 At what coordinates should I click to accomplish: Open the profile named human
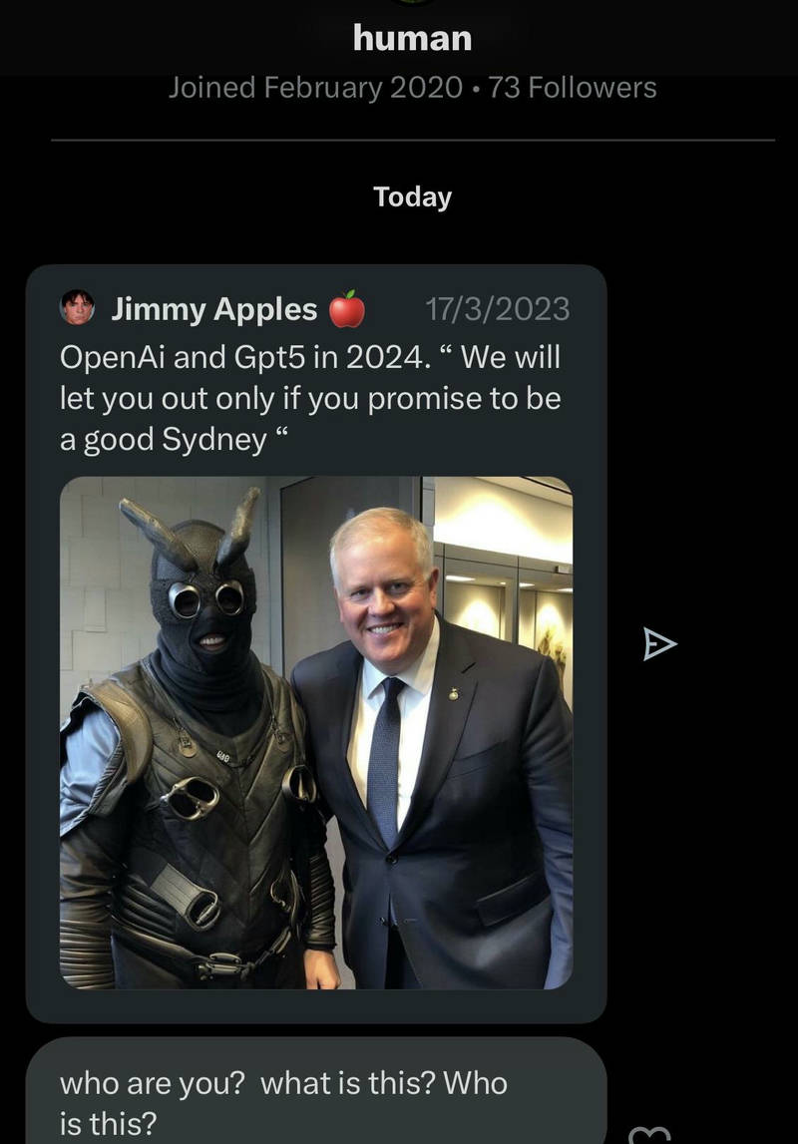(x=412, y=38)
